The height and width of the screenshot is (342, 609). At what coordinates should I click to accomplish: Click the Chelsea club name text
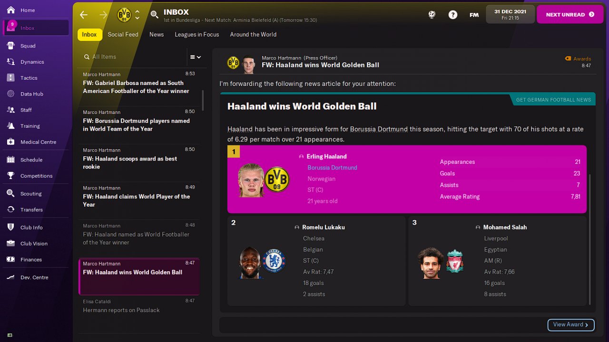tap(314, 238)
